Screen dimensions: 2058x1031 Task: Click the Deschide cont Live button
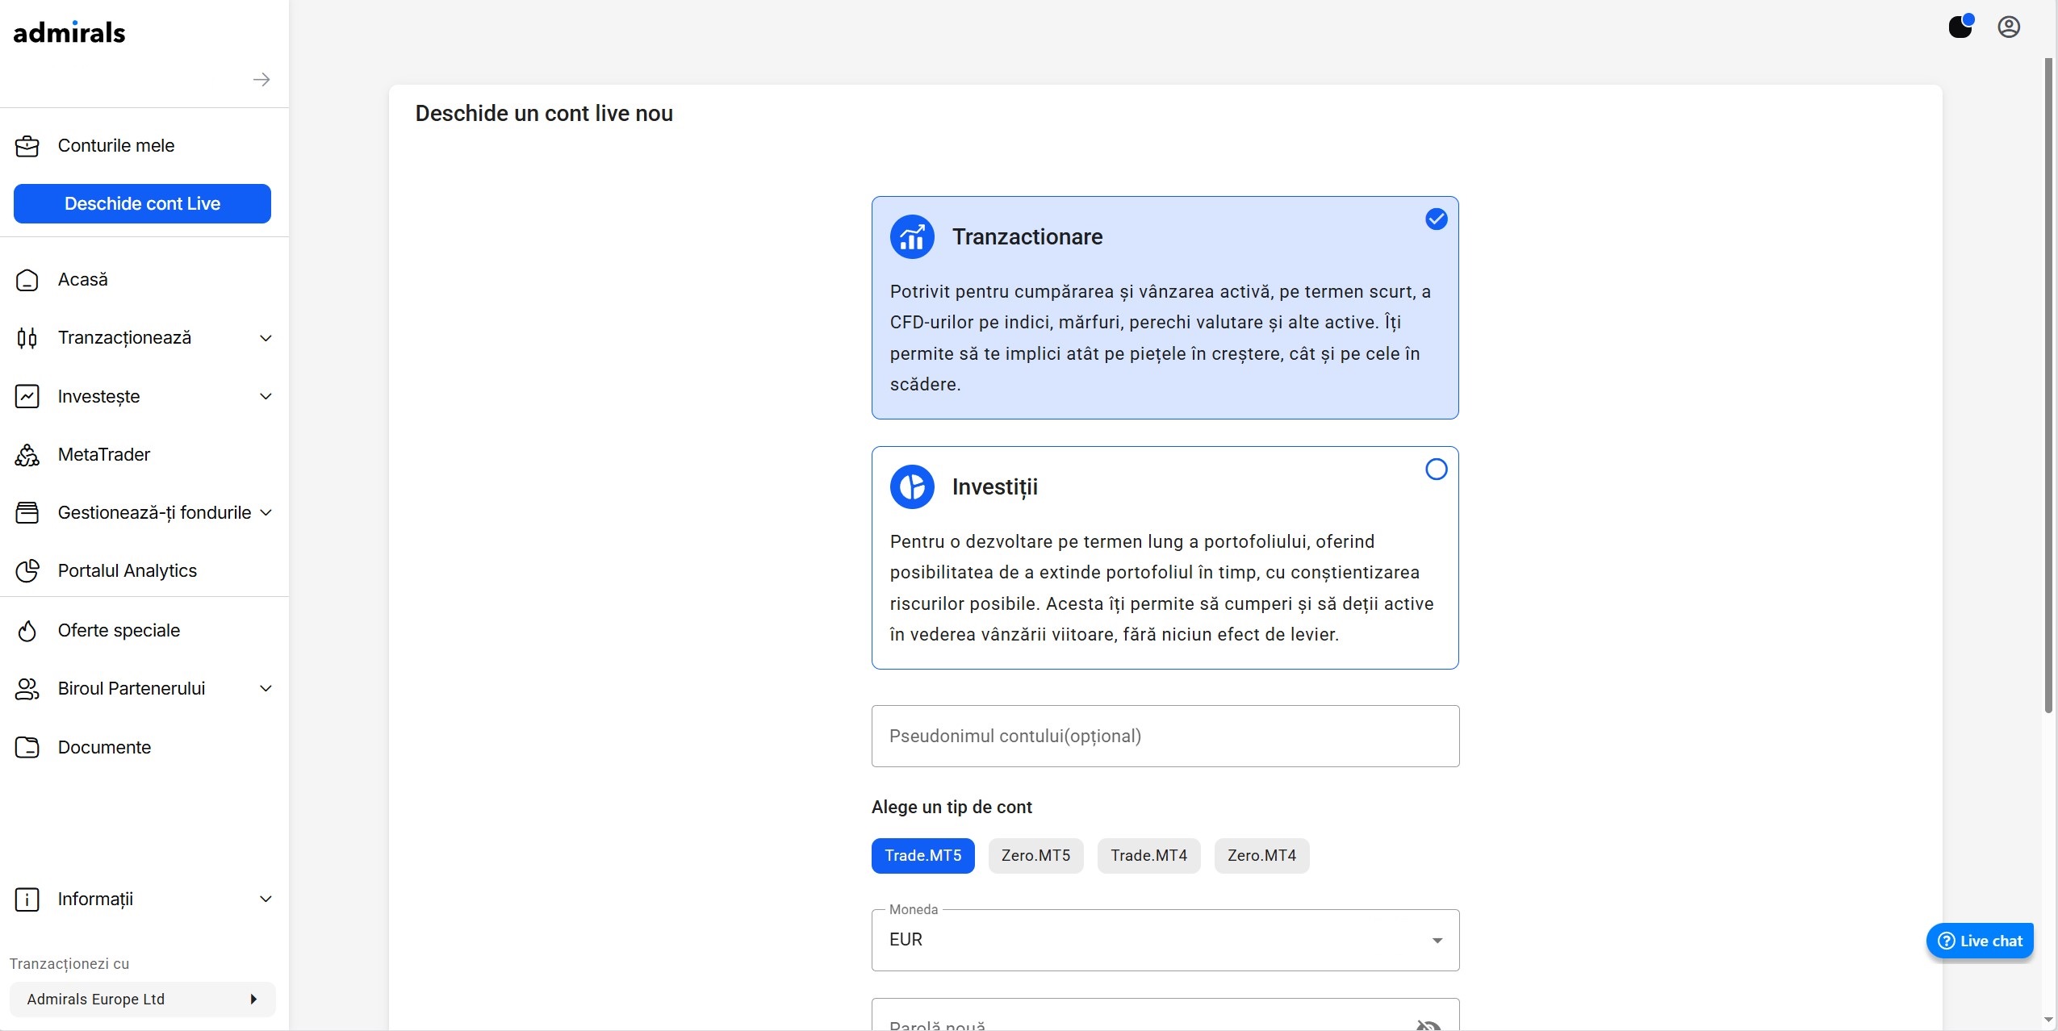[142, 203]
